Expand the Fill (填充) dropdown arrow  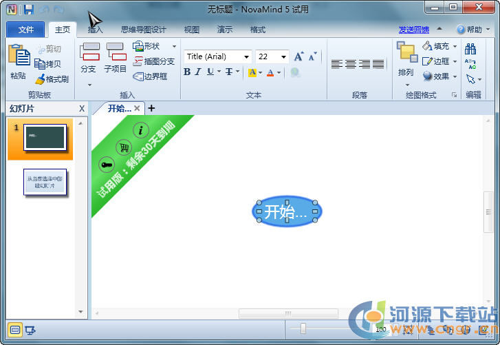(455, 46)
